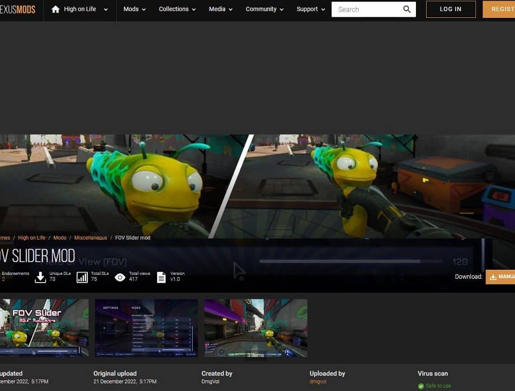Click the Endorsements label
515x391 pixels.
[16, 273]
